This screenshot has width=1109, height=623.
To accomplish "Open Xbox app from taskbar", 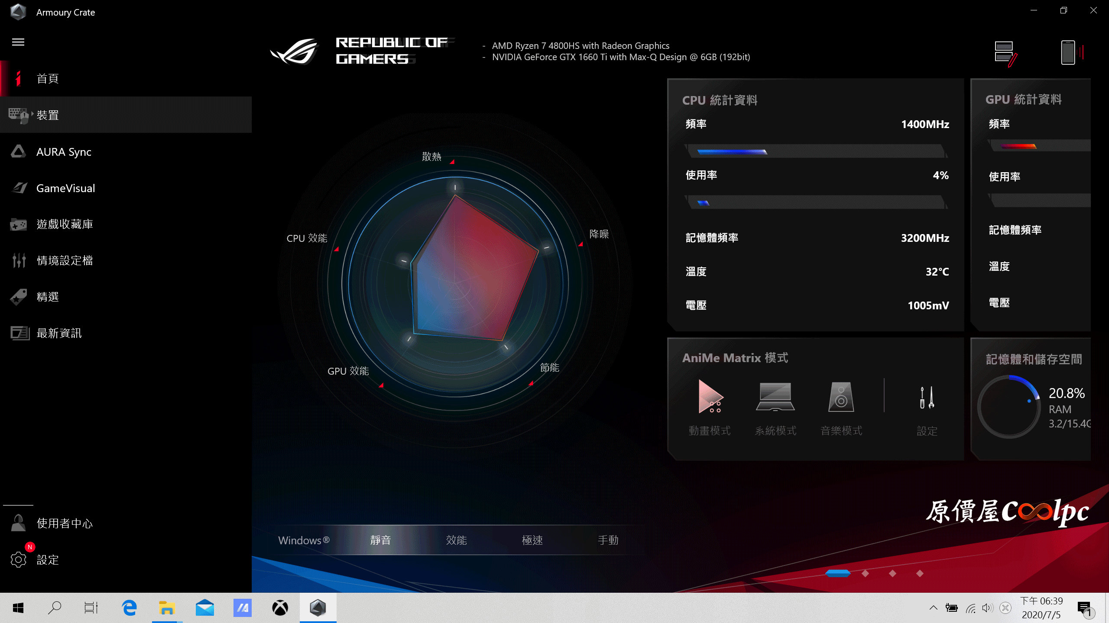I will [280, 608].
